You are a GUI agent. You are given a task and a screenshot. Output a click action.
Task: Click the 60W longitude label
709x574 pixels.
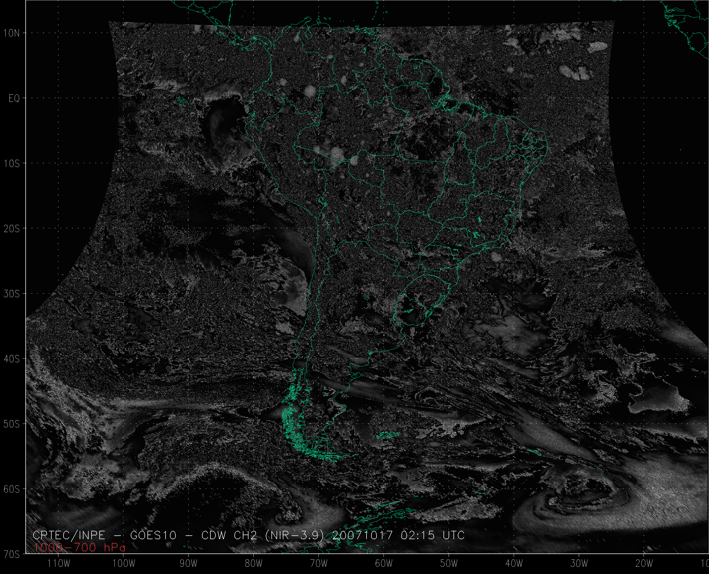(x=384, y=563)
